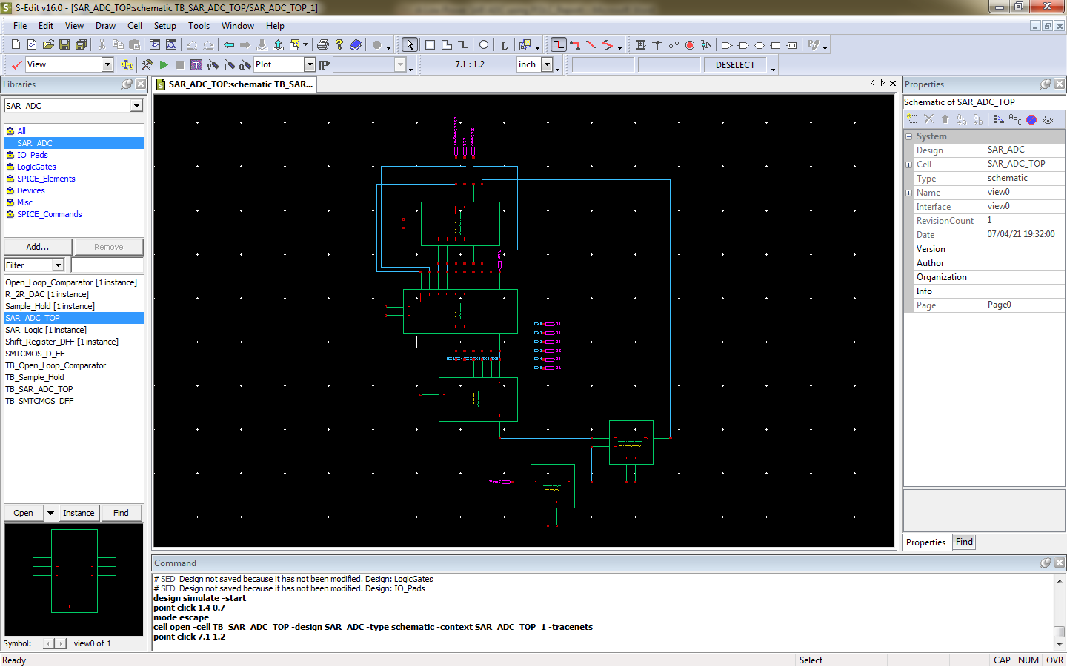Select the orthogonal Wire tool
Viewport: 1067px width, 667px height.
559,45
